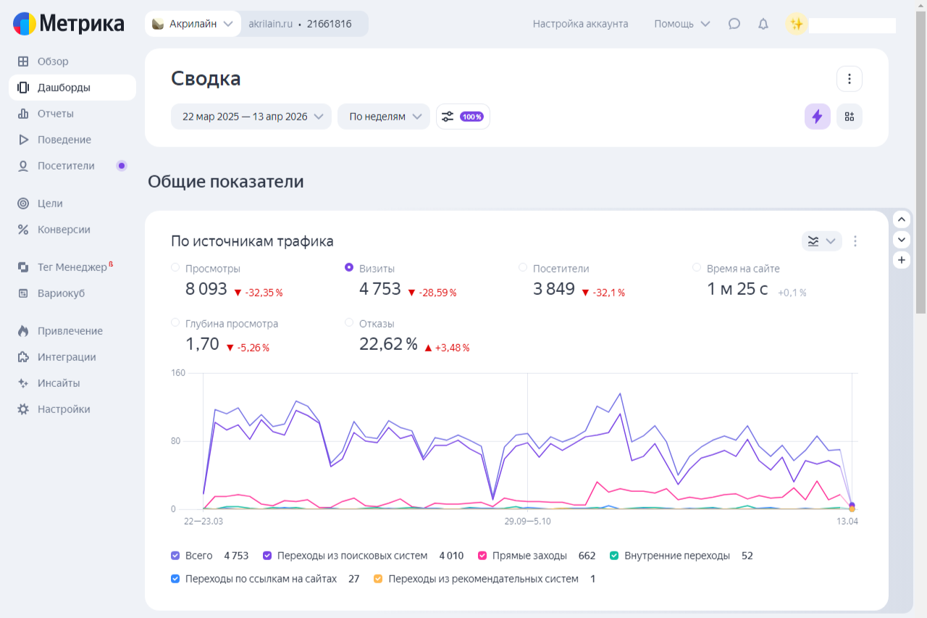This screenshot has height=618, width=927.
Task: Select the Просмотры metric radio button
Action: click(175, 268)
